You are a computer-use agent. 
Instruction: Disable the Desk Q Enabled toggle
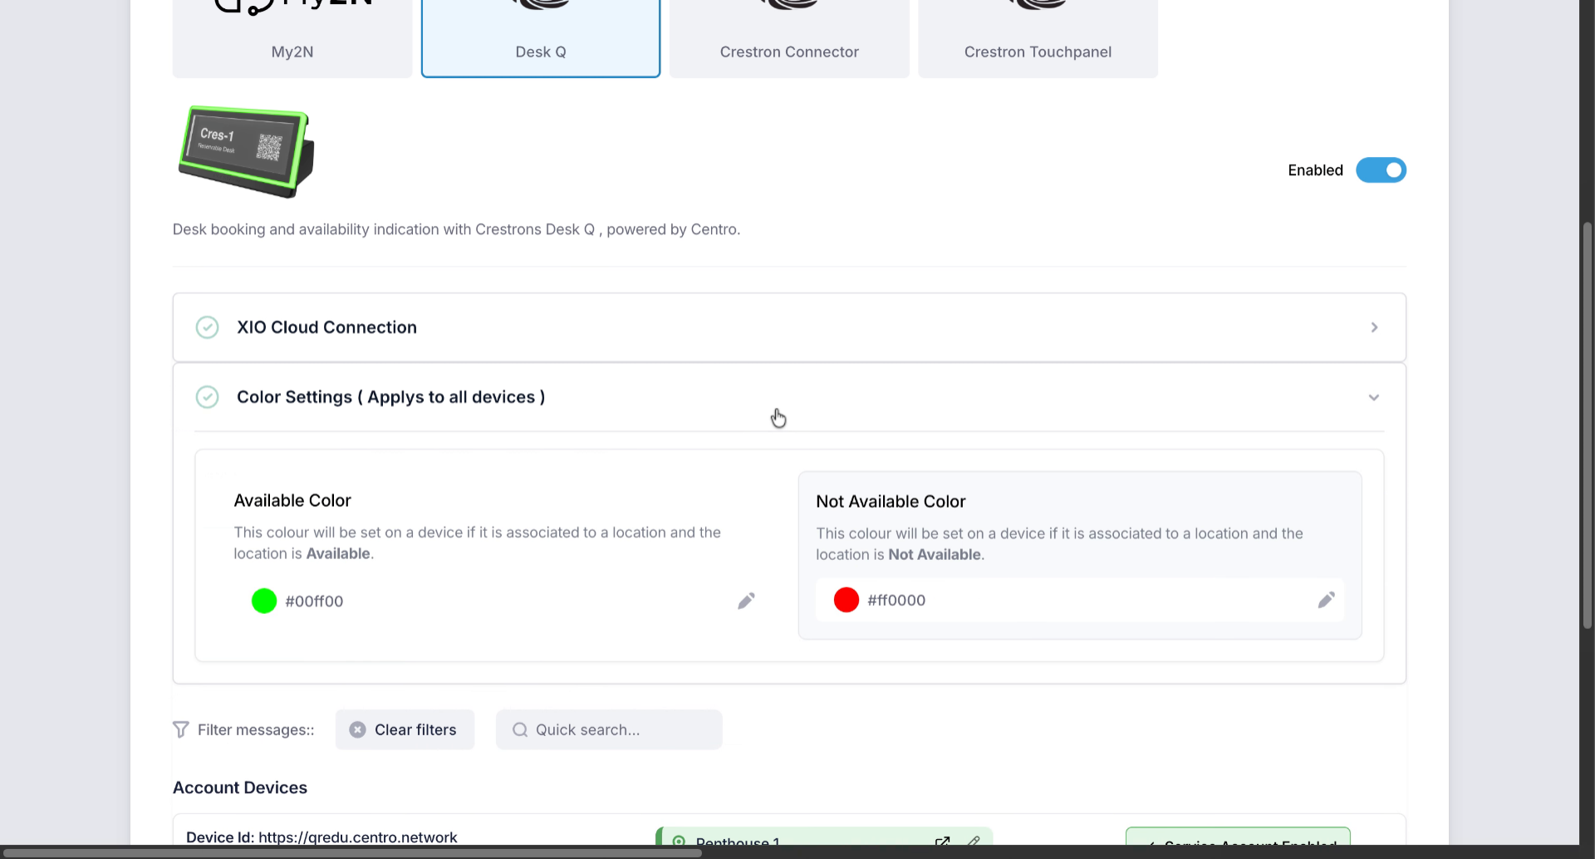point(1381,170)
